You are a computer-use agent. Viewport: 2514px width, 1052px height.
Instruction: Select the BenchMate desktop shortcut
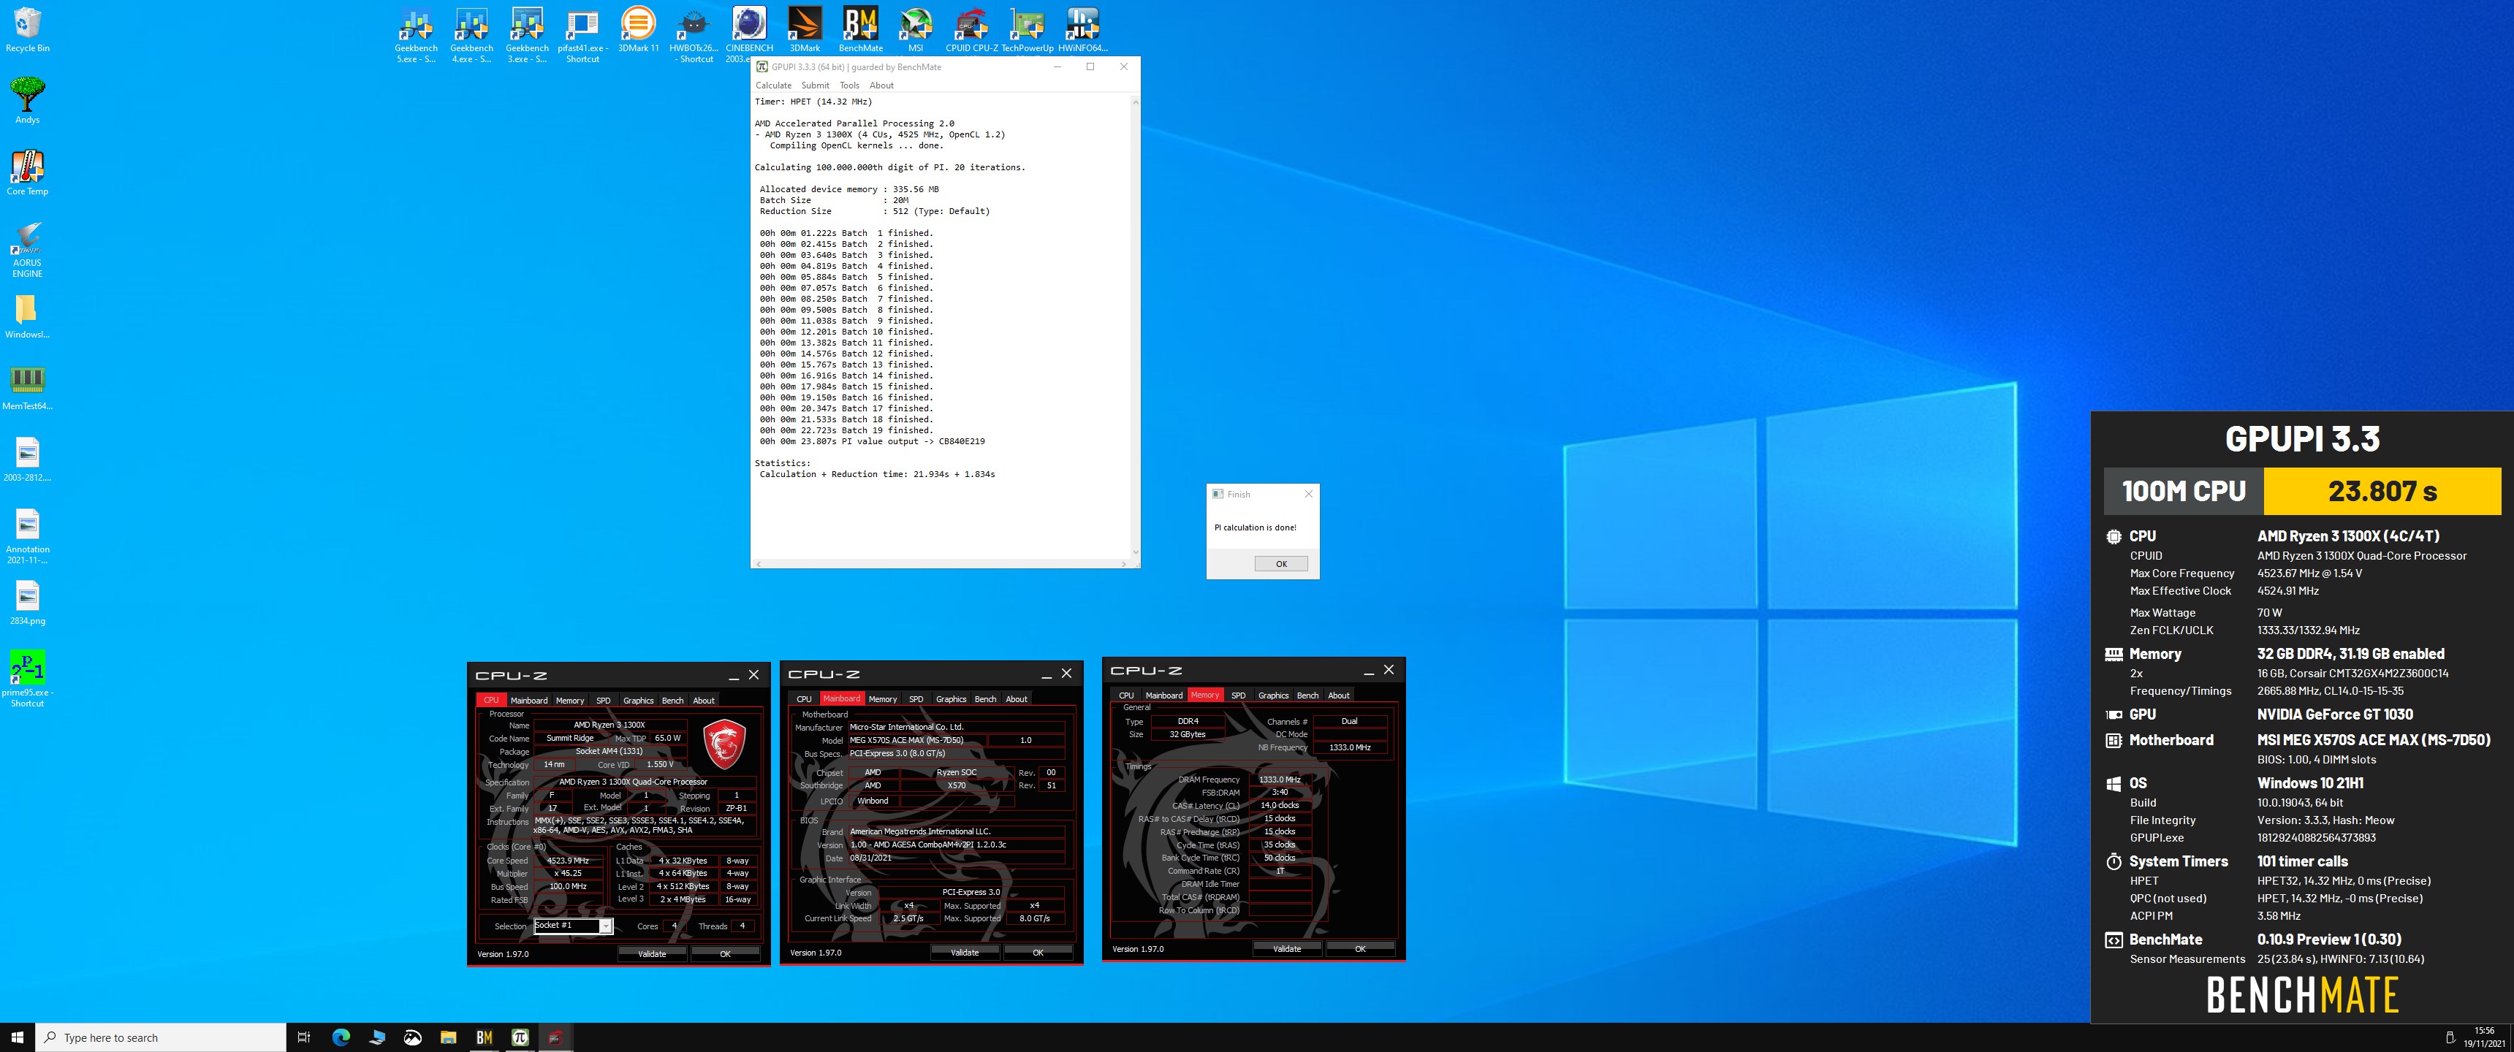tap(861, 29)
